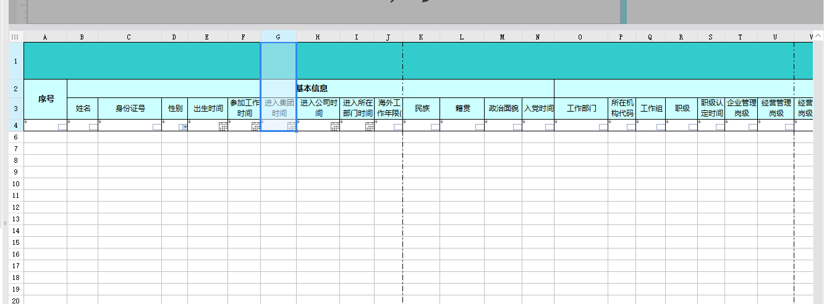Select column O by its header
This screenshot has width=824, height=304.
click(x=581, y=37)
